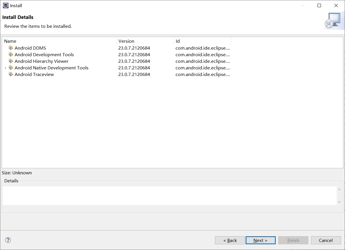Click the disabled Finish button

click(x=293, y=240)
